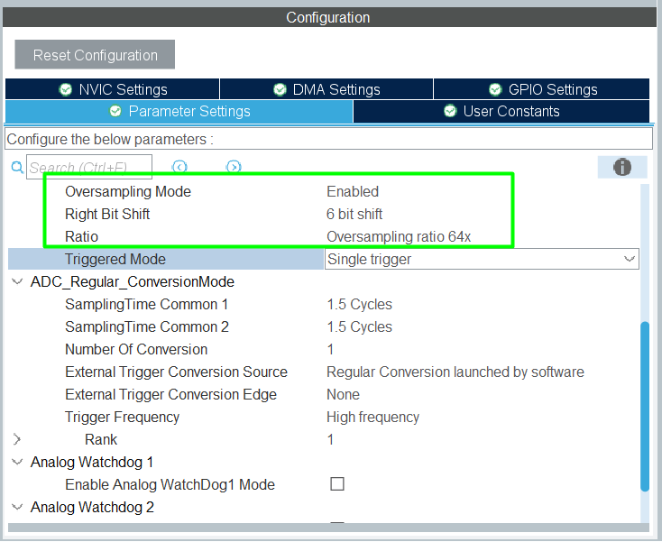The image size is (662, 542).
Task: Go to previous search result arrow
Action: tap(179, 167)
